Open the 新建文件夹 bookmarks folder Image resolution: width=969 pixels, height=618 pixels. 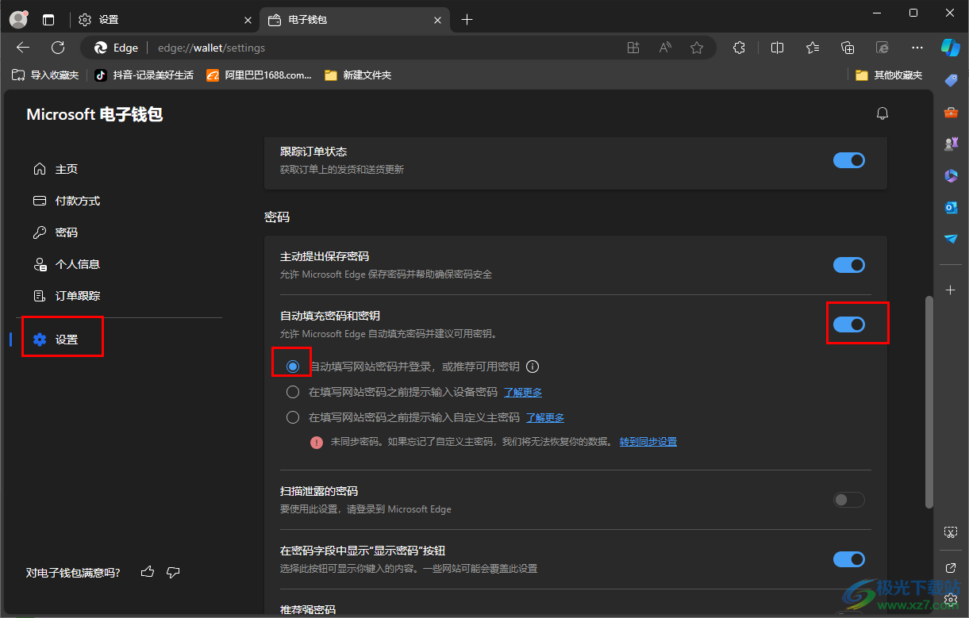(x=358, y=75)
